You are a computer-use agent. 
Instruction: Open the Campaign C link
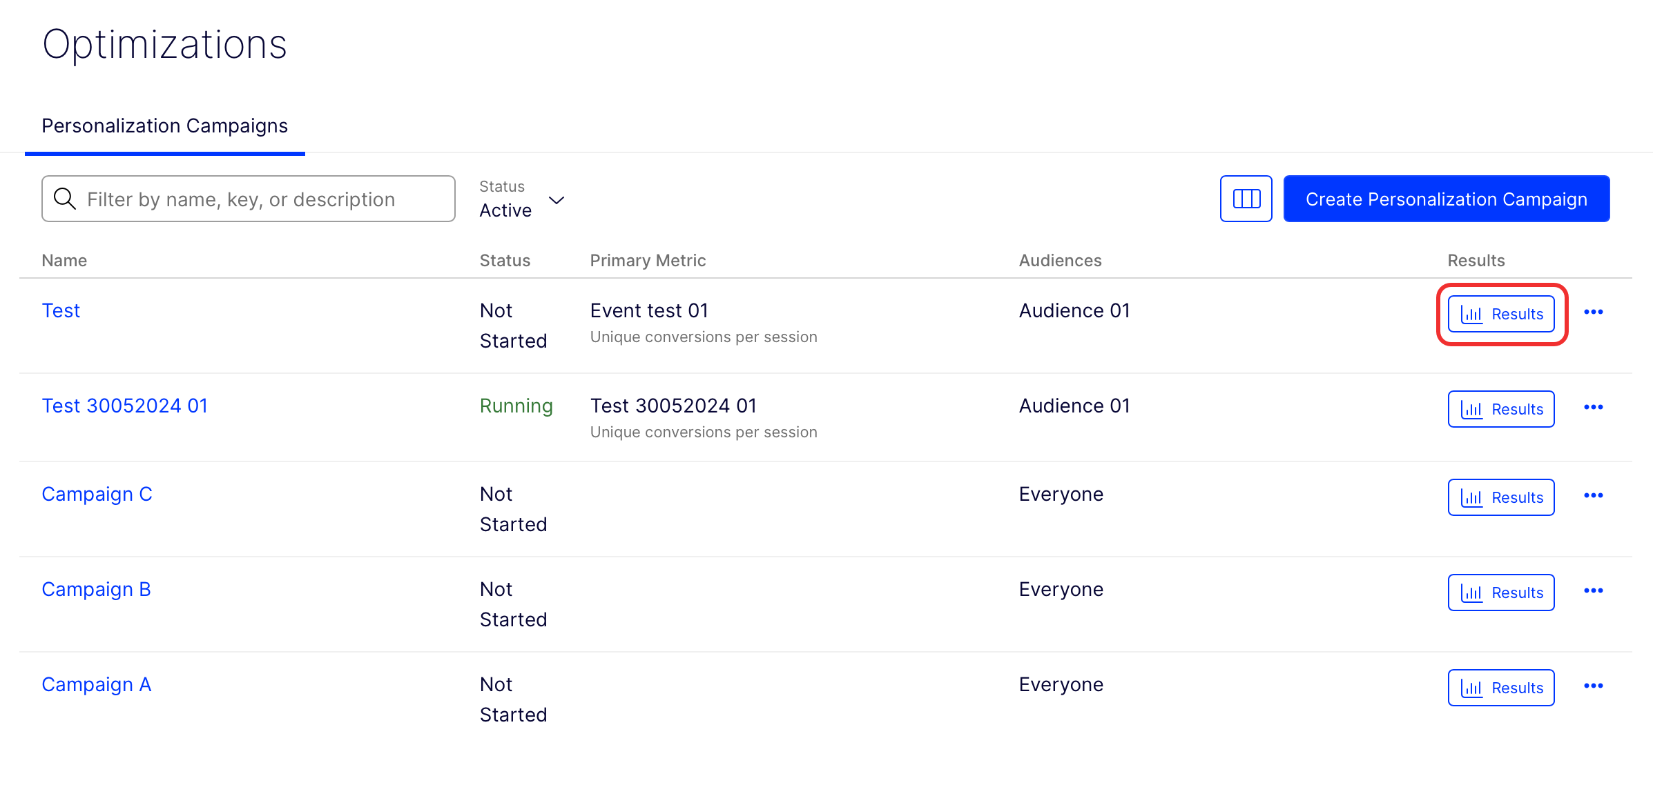pyautogui.click(x=97, y=494)
